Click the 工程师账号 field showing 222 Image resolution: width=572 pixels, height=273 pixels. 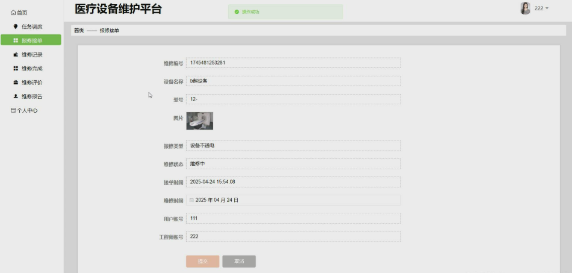pos(293,236)
